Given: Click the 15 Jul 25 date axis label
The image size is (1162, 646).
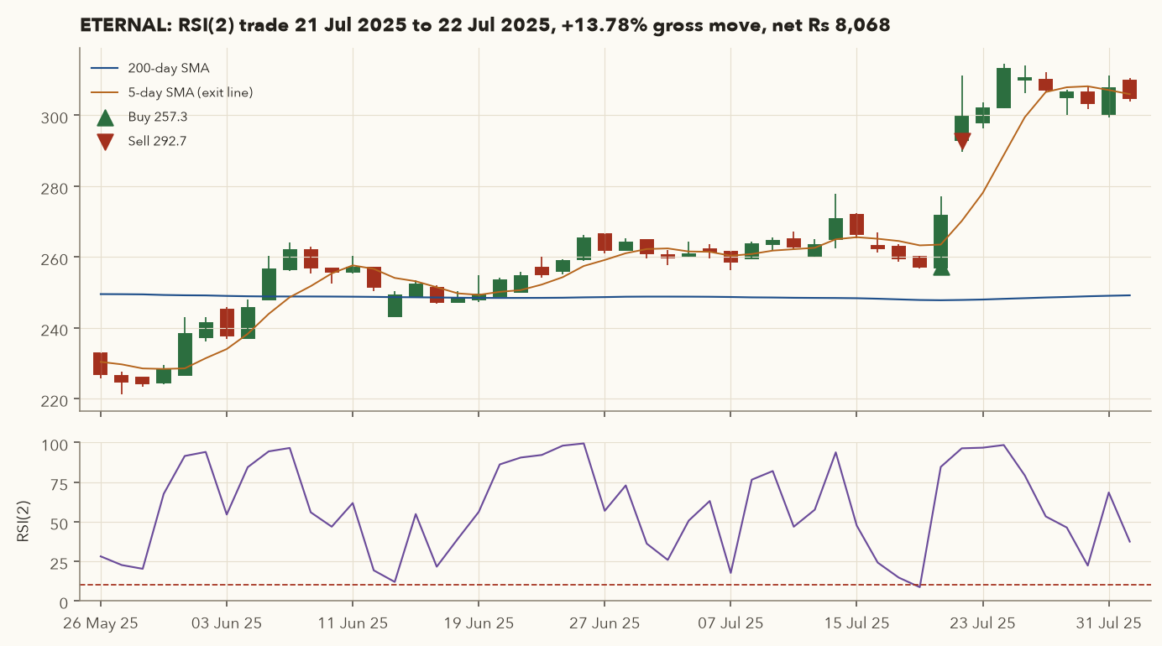Looking at the screenshot, I should coord(856,623).
